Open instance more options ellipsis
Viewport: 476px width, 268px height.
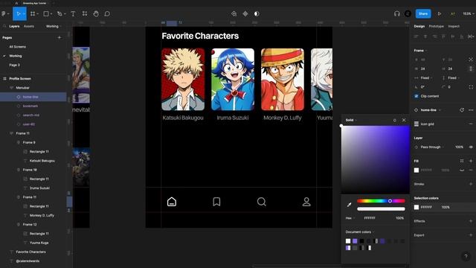(x=471, y=110)
